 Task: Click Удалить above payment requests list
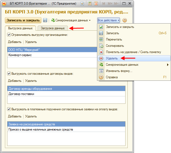(x=31, y=116)
